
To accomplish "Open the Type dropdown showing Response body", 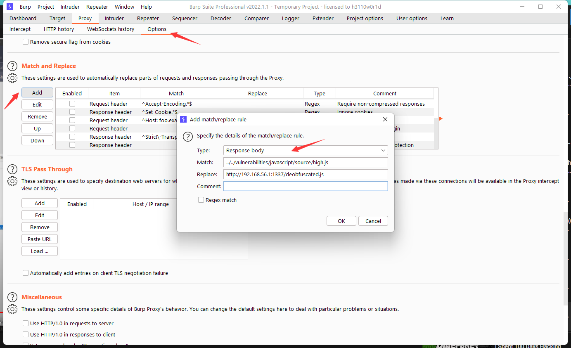I will (306, 150).
